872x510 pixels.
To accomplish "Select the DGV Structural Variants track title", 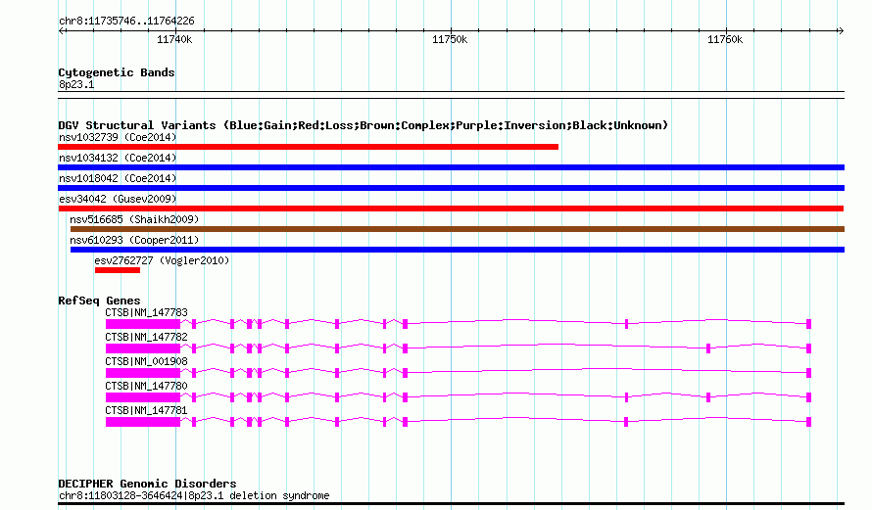I will pos(363,125).
